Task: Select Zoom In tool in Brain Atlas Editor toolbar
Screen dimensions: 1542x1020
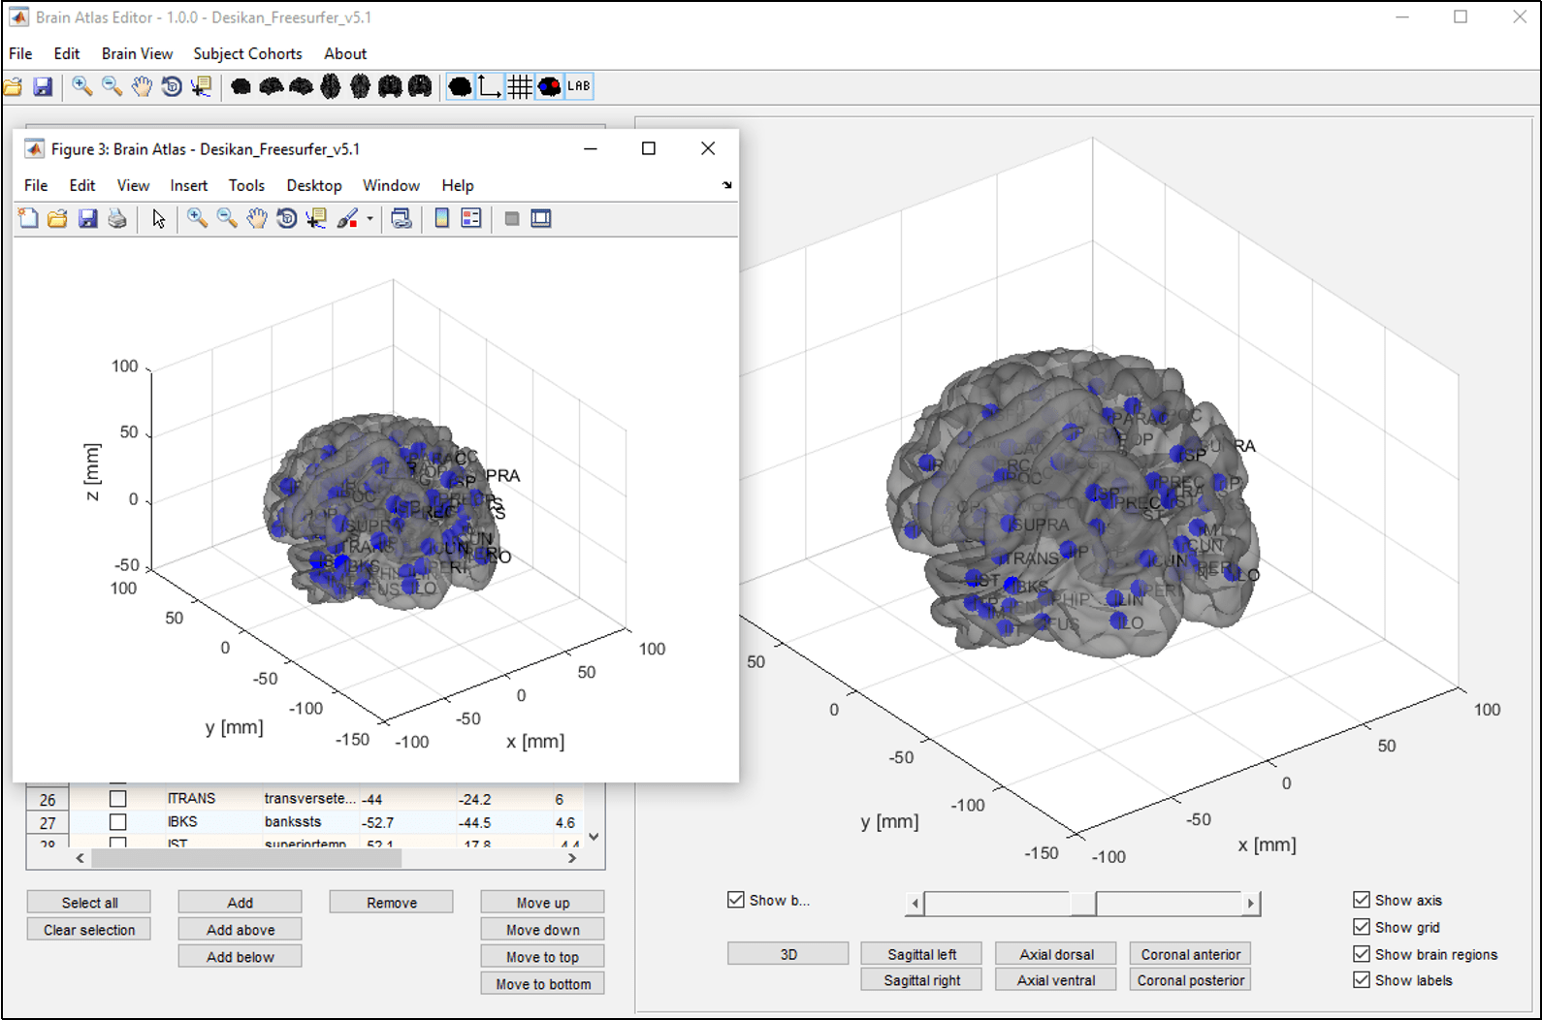Action: pos(82,87)
